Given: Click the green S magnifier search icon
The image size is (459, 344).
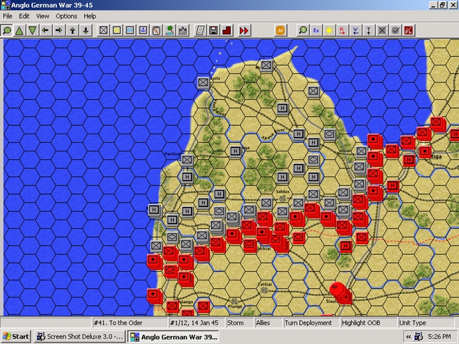Looking at the screenshot, I should click(x=303, y=30).
